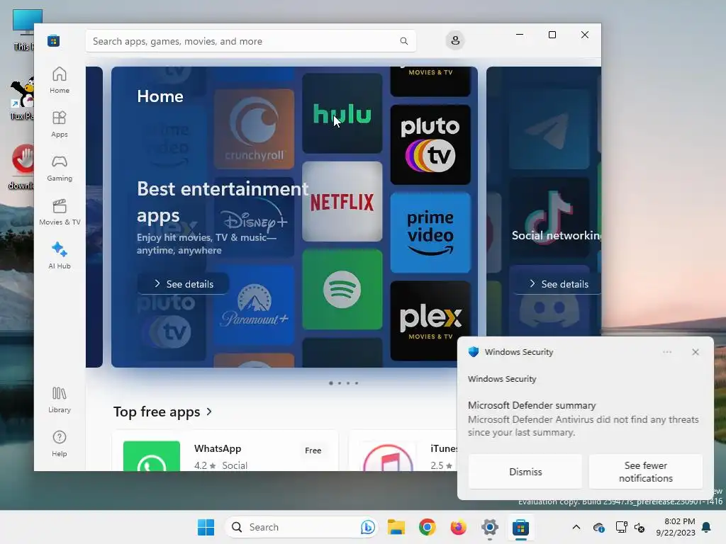Launch Firefox from taskbar
Viewport: 726px width, 544px height.
459,527
